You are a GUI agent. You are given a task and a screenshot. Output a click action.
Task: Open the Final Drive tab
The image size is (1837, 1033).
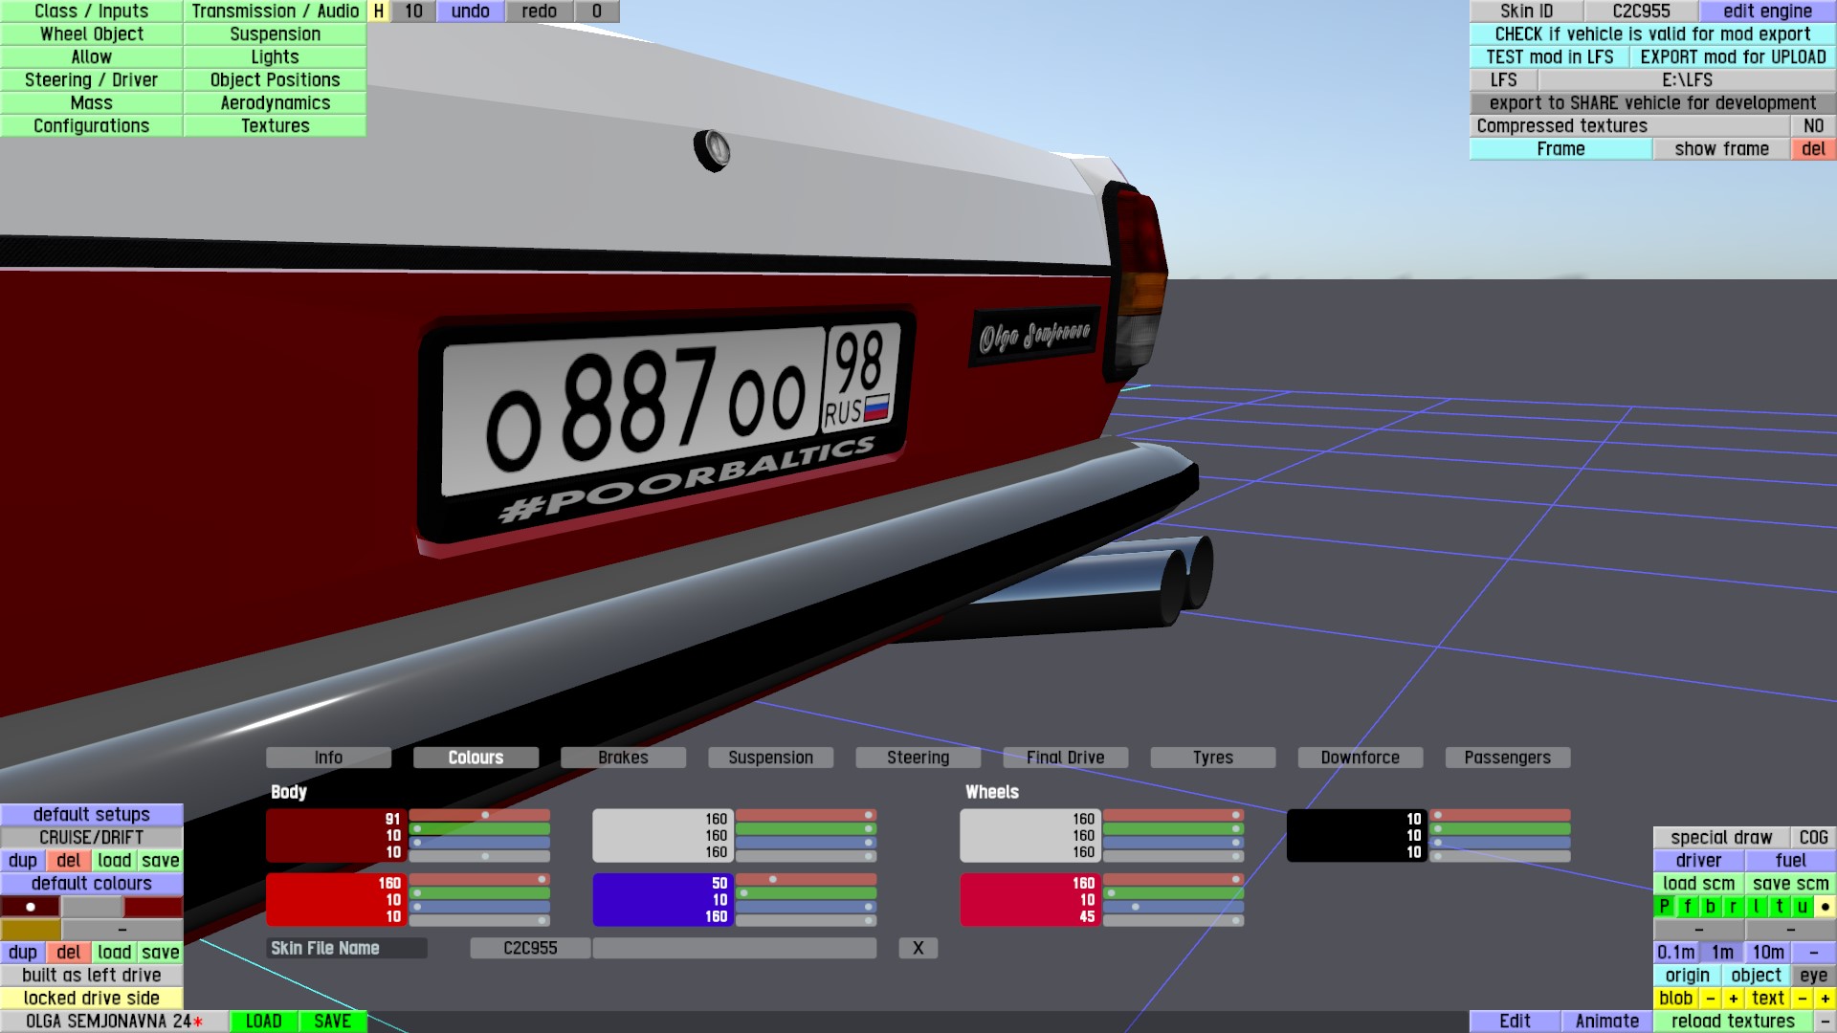pos(1065,758)
